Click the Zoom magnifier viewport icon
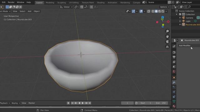 [167, 31]
